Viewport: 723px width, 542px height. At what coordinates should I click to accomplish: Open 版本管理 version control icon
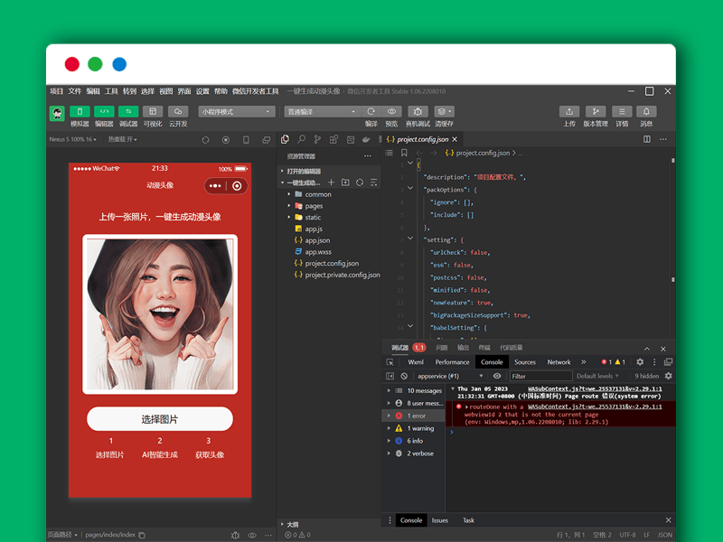[x=596, y=112]
